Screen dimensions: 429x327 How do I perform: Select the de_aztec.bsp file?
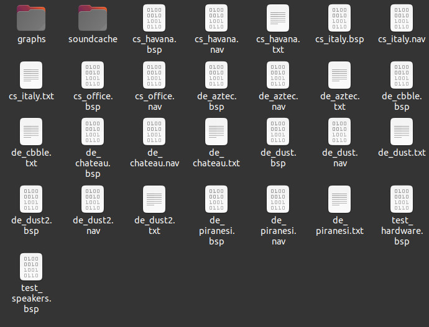(216, 75)
